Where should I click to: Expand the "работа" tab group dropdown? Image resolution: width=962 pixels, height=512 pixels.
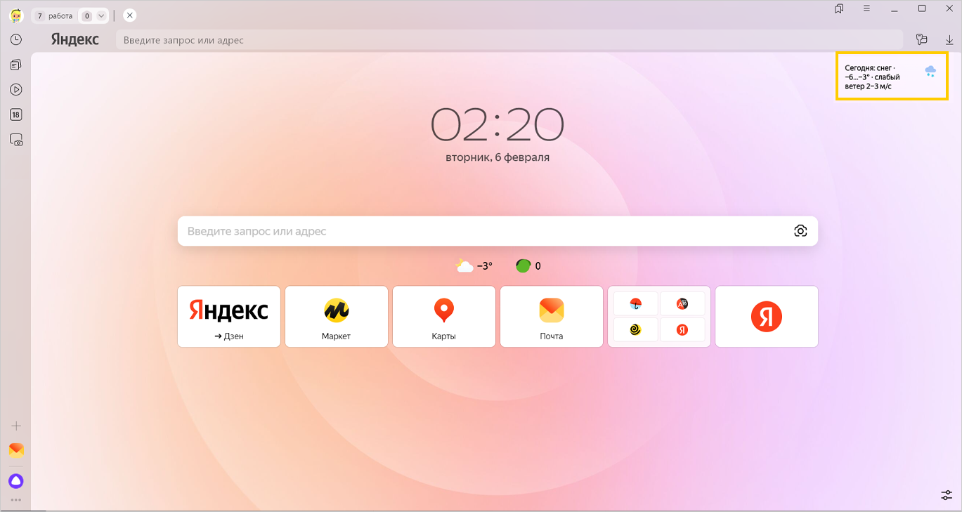point(102,15)
